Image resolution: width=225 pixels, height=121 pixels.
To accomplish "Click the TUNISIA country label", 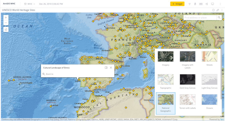I will [x=149, y=100].
